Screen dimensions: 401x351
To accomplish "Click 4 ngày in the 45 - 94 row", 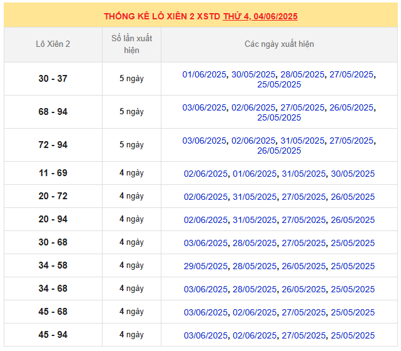I will (x=131, y=335).
